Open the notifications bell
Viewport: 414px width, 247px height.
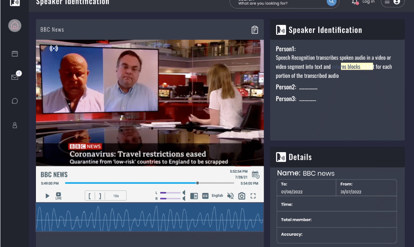[355, 2]
